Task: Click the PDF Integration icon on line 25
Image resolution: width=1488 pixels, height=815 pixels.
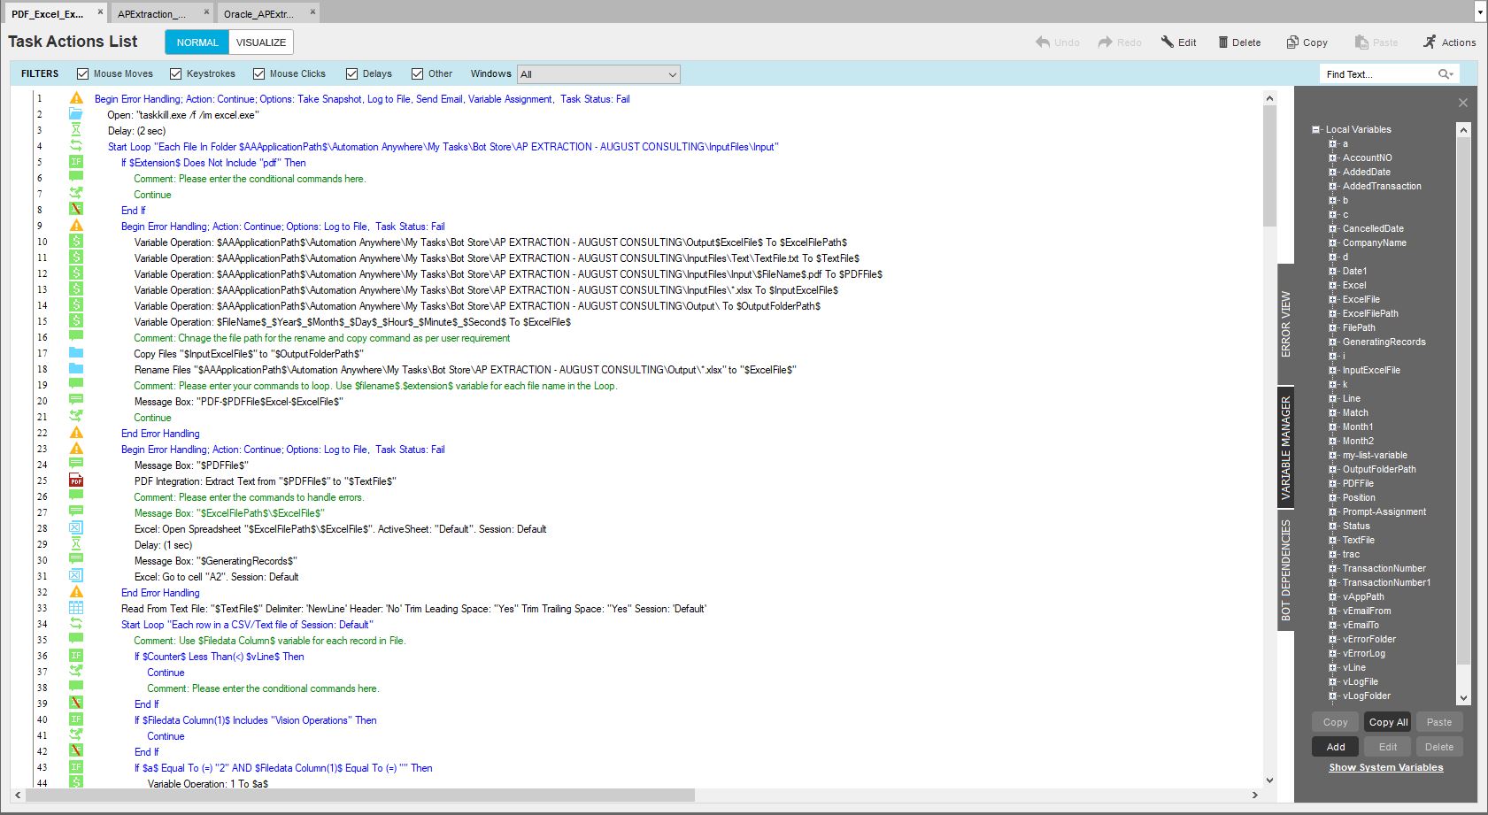Action: [x=76, y=481]
